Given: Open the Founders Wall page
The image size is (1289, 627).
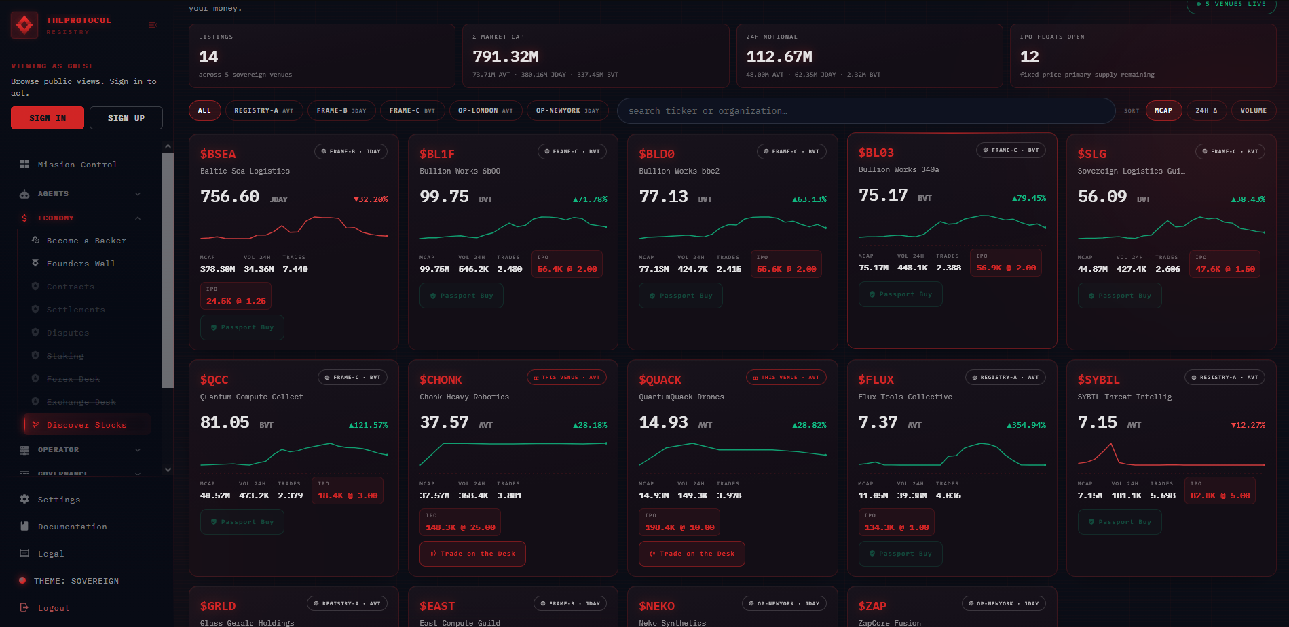Looking at the screenshot, I should [x=81, y=263].
